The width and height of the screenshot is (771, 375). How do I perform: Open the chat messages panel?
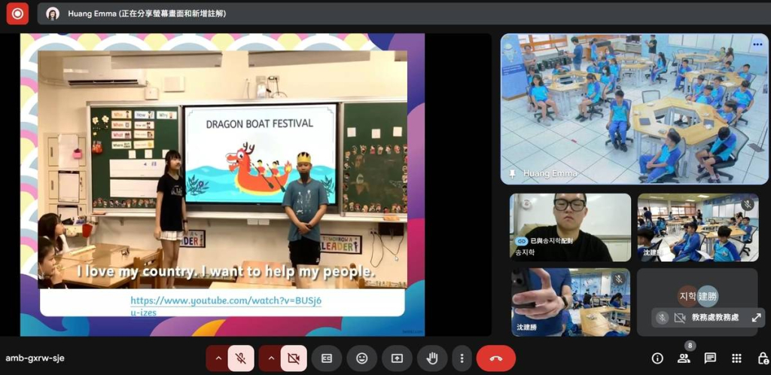tap(710, 358)
